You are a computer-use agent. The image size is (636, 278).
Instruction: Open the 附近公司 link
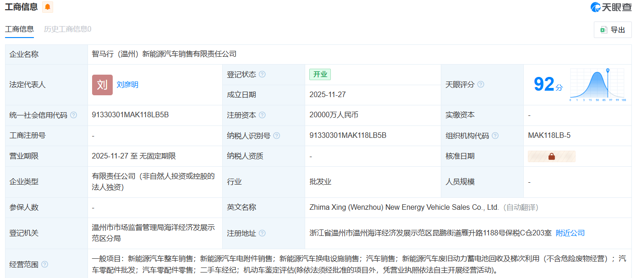[x=570, y=233]
